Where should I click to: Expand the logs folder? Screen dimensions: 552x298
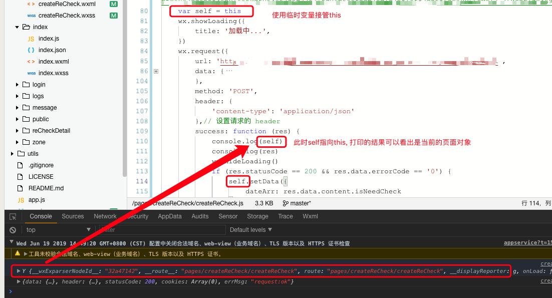coord(17,96)
